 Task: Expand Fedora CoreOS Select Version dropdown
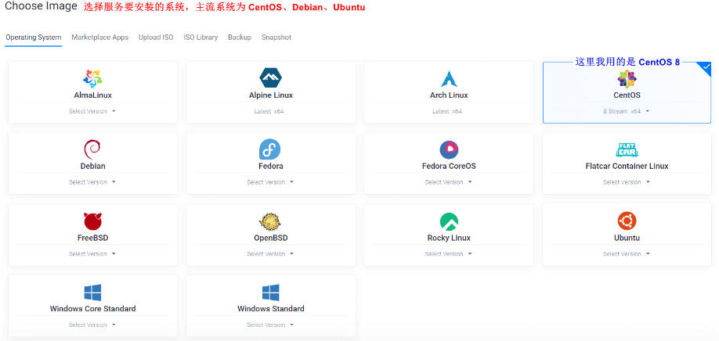[x=448, y=182]
